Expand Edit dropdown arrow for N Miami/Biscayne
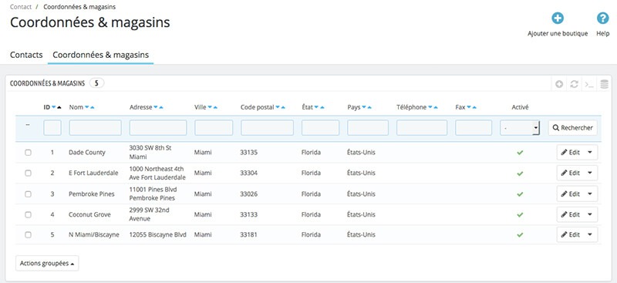Screen dimensions: 617x283 point(590,234)
